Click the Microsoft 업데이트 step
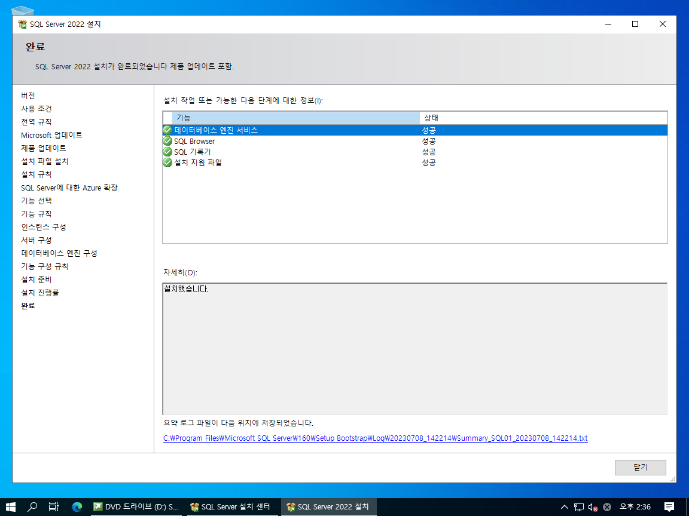 click(52, 135)
